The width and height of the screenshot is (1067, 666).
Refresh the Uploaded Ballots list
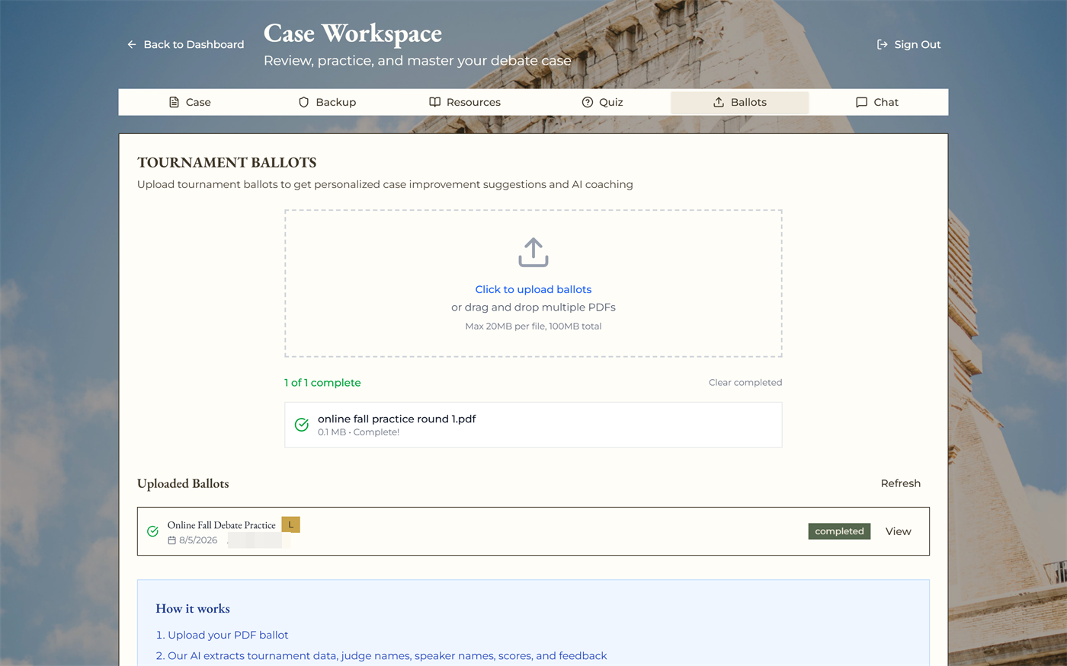[x=901, y=483]
